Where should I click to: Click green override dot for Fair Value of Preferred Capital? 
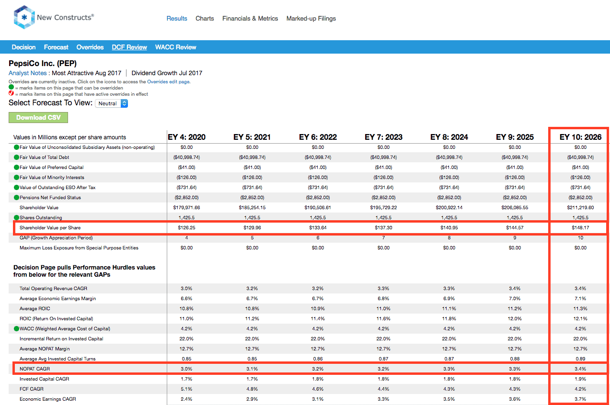tap(16, 167)
